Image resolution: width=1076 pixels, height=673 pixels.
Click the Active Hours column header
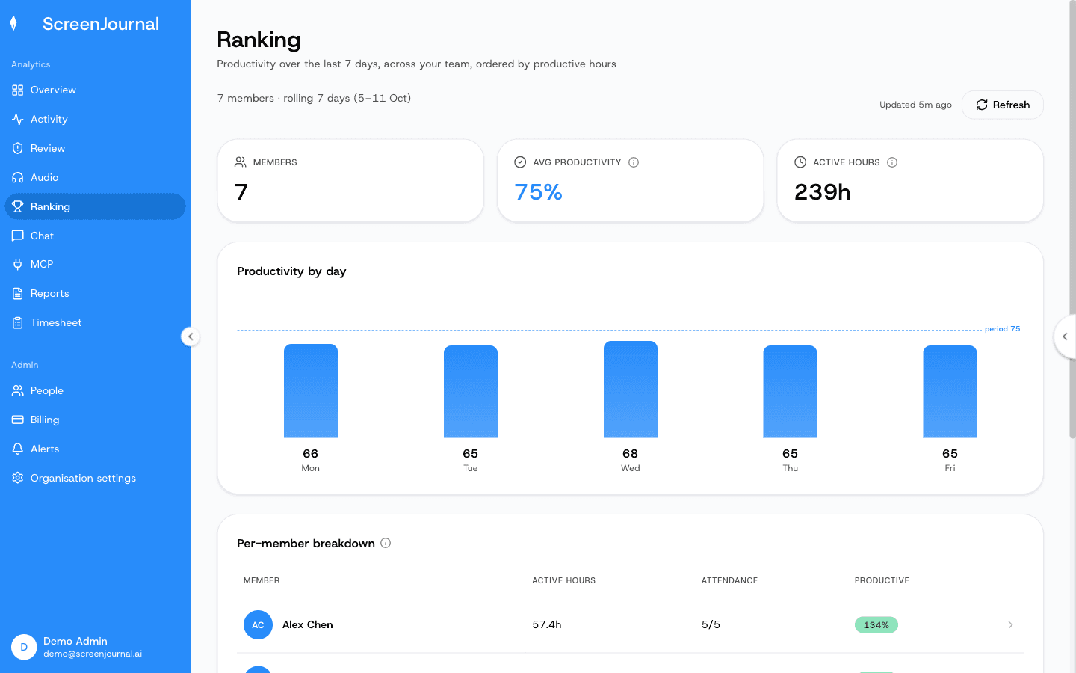564,580
